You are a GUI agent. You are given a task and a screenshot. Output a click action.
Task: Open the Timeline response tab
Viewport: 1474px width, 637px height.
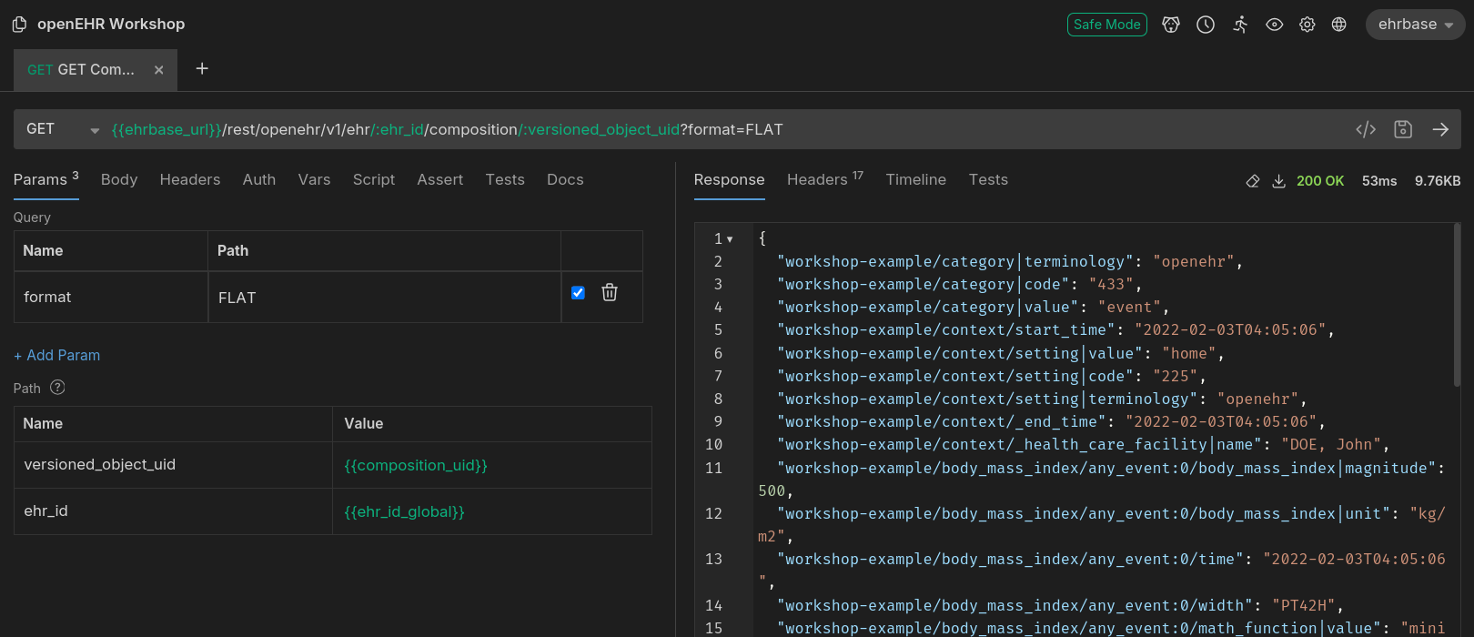pos(915,180)
